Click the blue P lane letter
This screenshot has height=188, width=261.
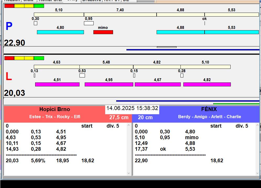9,27
